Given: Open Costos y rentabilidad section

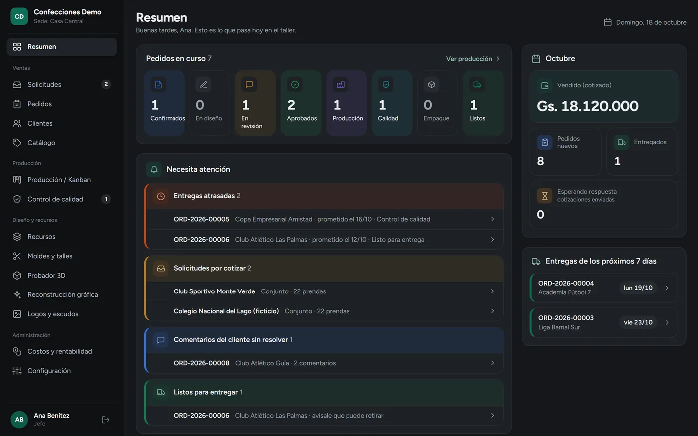Looking at the screenshot, I should tap(62, 351).
